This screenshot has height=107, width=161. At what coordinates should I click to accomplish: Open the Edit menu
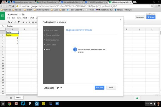coord(14,18)
